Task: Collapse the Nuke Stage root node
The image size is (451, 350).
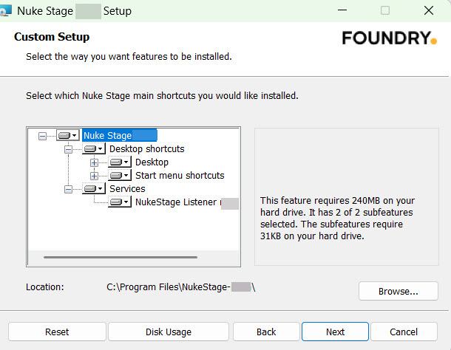Action: [42, 136]
